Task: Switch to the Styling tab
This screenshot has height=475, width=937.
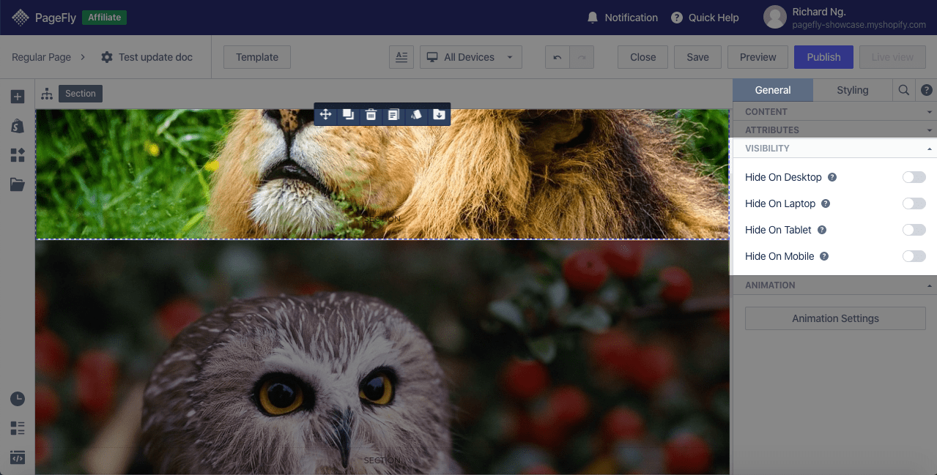Action: point(853,90)
